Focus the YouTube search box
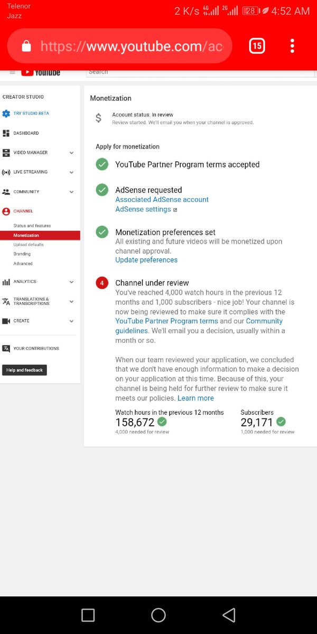317x634 pixels. point(201,72)
